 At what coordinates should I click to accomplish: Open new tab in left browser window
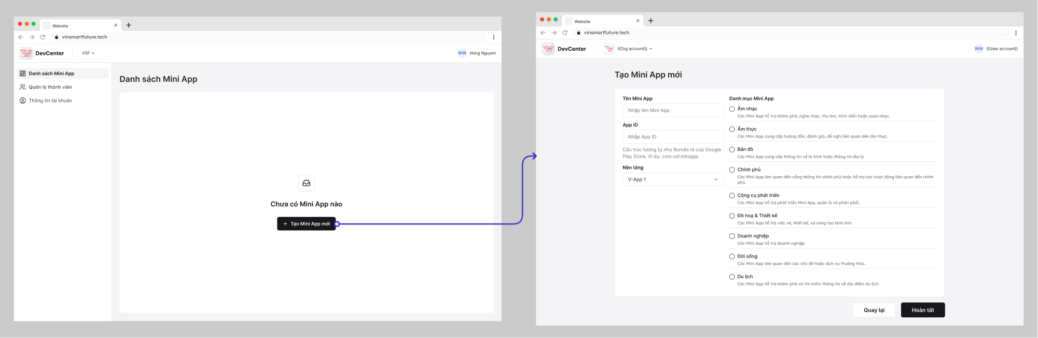click(x=129, y=25)
